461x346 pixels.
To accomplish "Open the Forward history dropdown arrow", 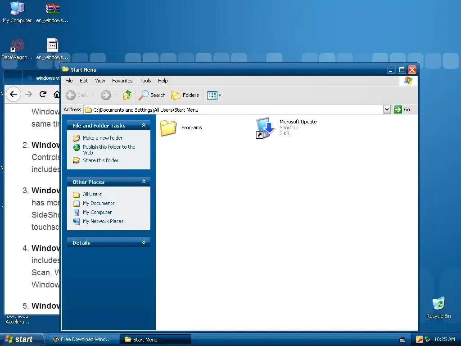I will click(116, 95).
